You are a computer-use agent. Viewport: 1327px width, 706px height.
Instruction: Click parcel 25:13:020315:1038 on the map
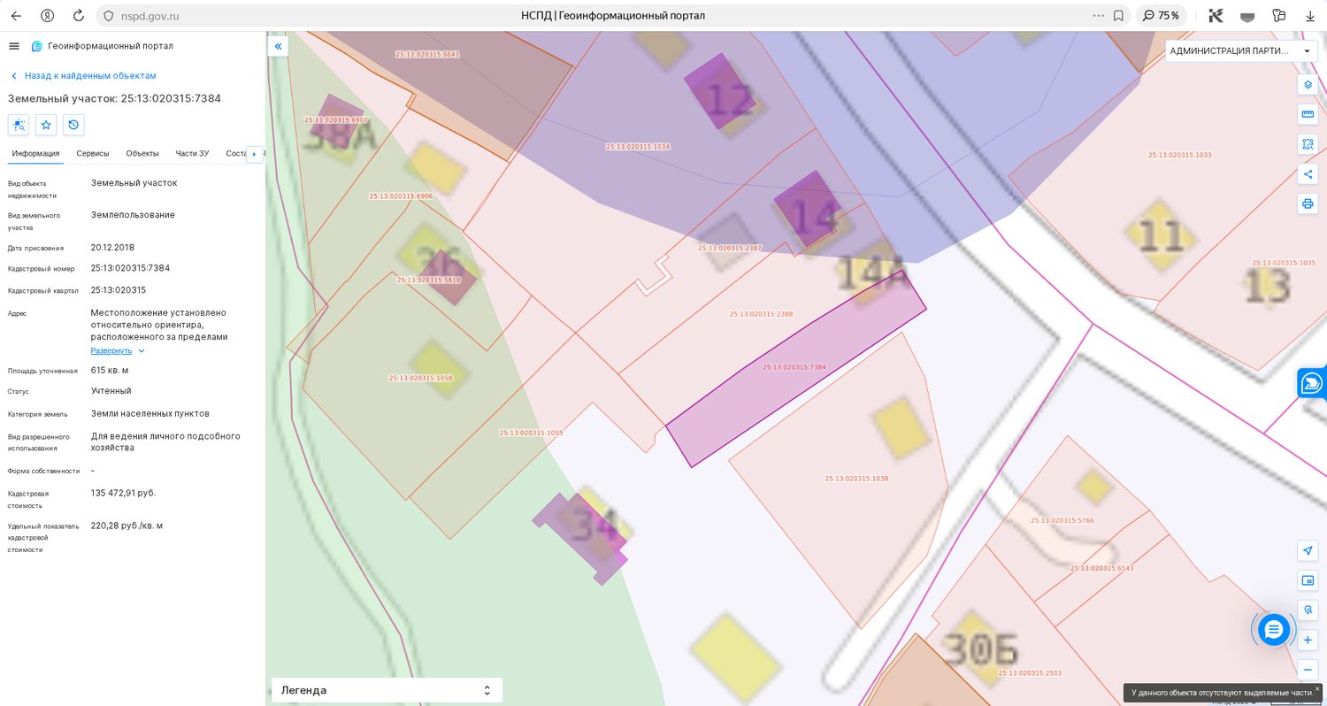pos(856,479)
